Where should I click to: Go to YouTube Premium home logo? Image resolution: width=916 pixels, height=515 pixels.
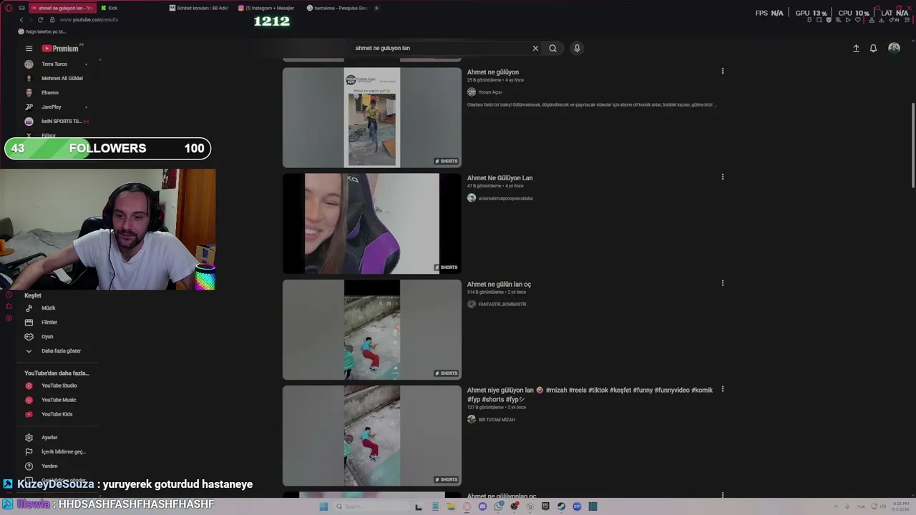click(60, 48)
